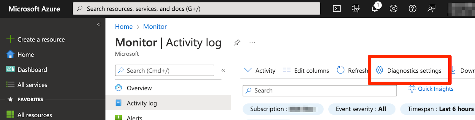
Task: Focus the Search (Cmd+/) menu box
Action: click(164, 71)
